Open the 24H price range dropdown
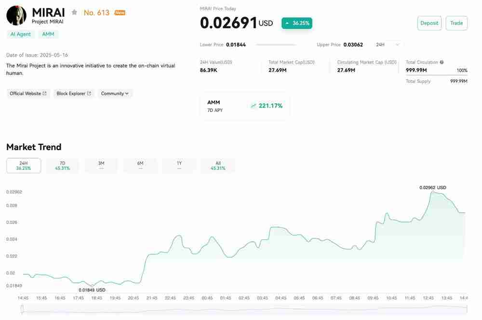 (388, 44)
